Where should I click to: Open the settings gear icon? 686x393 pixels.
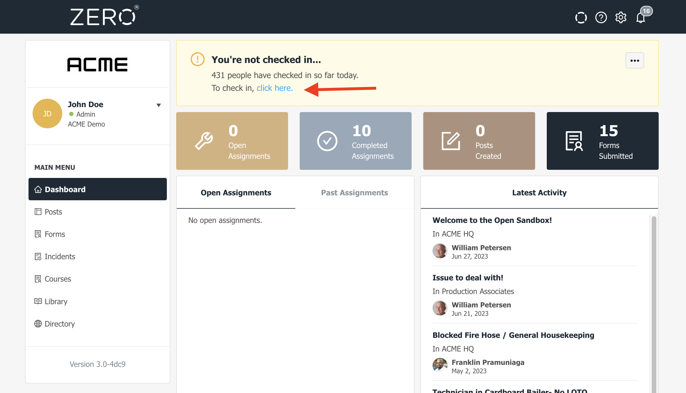tap(621, 18)
